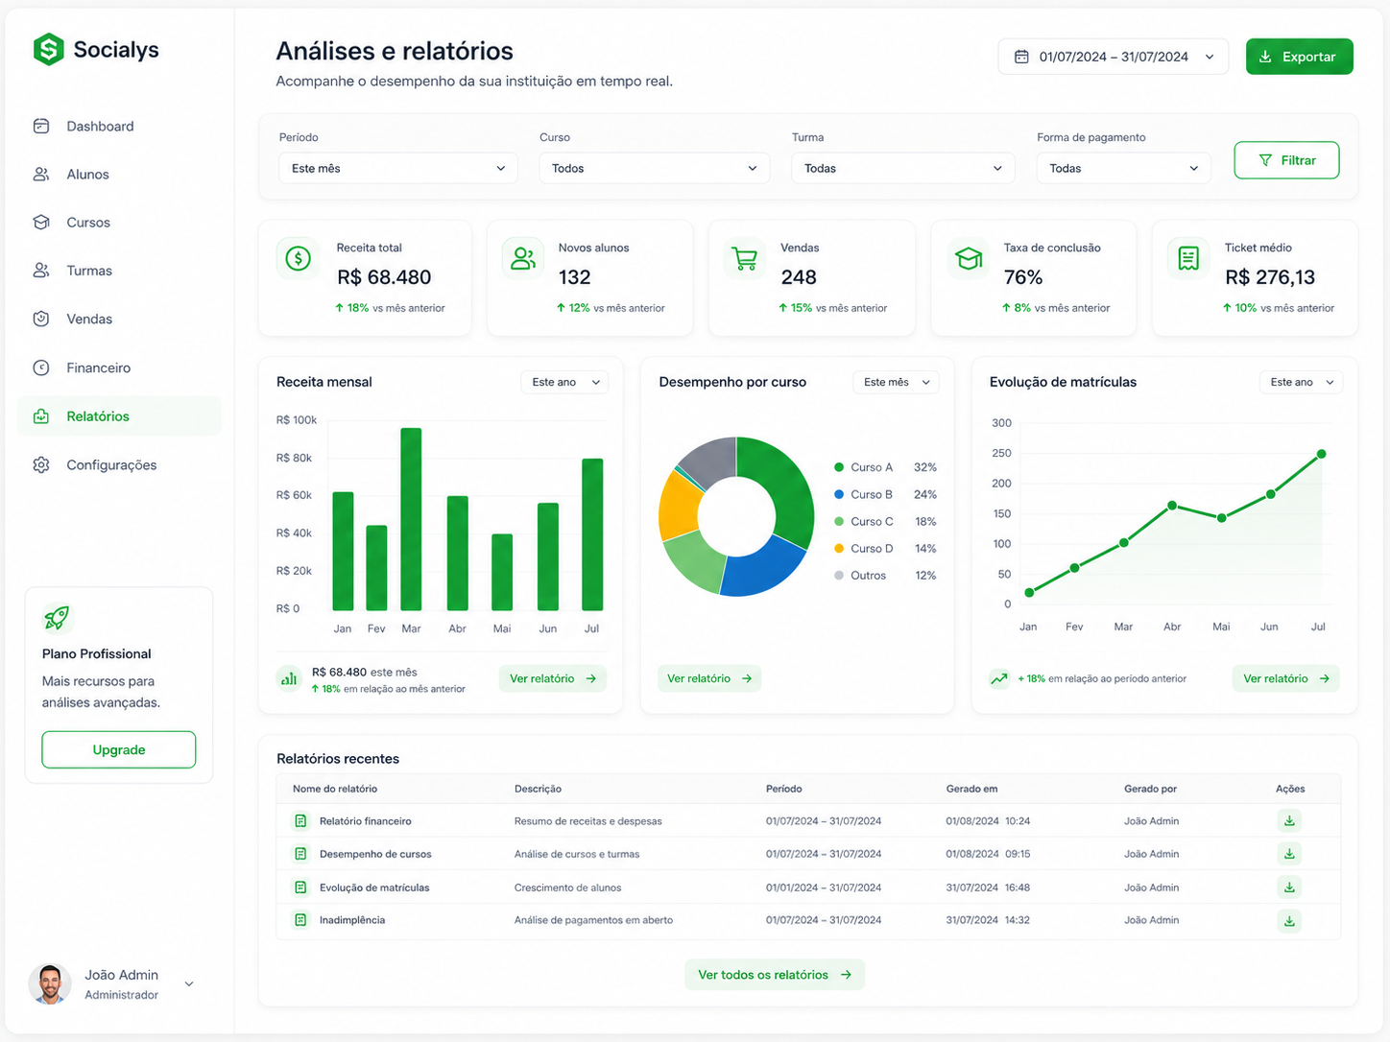Open the Turma filter dropdown
This screenshot has height=1042, width=1390.
[903, 168]
